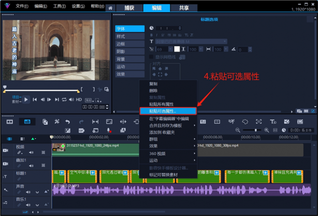Click the slip tool icon
The image size is (318, 216).
(x=95, y=122)
